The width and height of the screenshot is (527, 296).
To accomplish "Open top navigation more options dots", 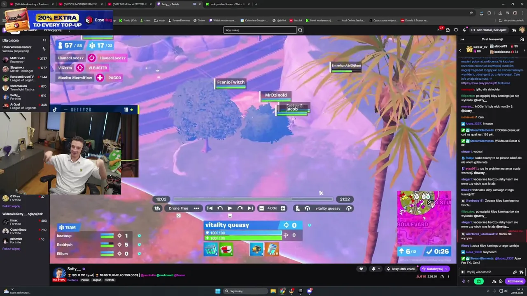I will pyautogui.click(x=69, y=30).
